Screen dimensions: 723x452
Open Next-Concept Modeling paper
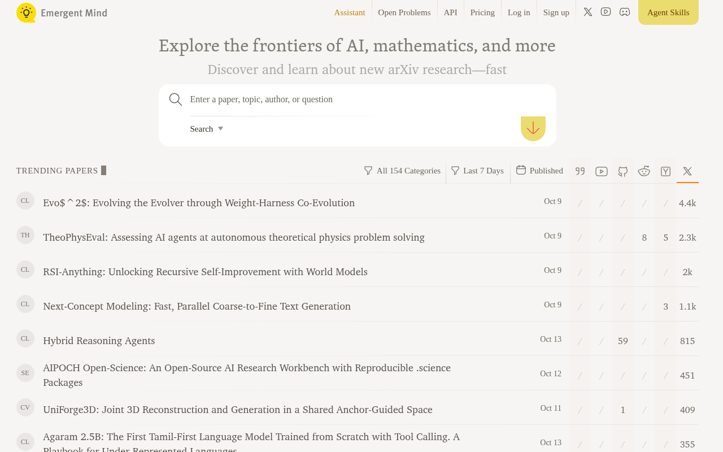point(197,306)
